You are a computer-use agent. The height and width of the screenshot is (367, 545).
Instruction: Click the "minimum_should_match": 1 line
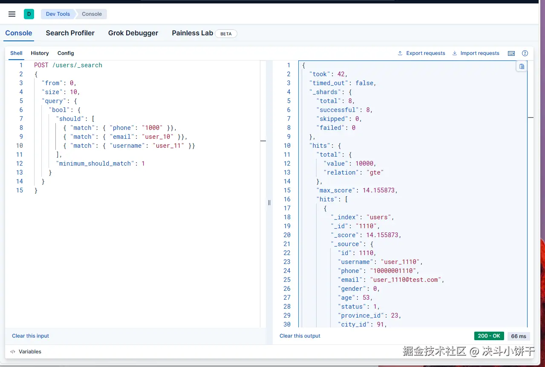100,163
